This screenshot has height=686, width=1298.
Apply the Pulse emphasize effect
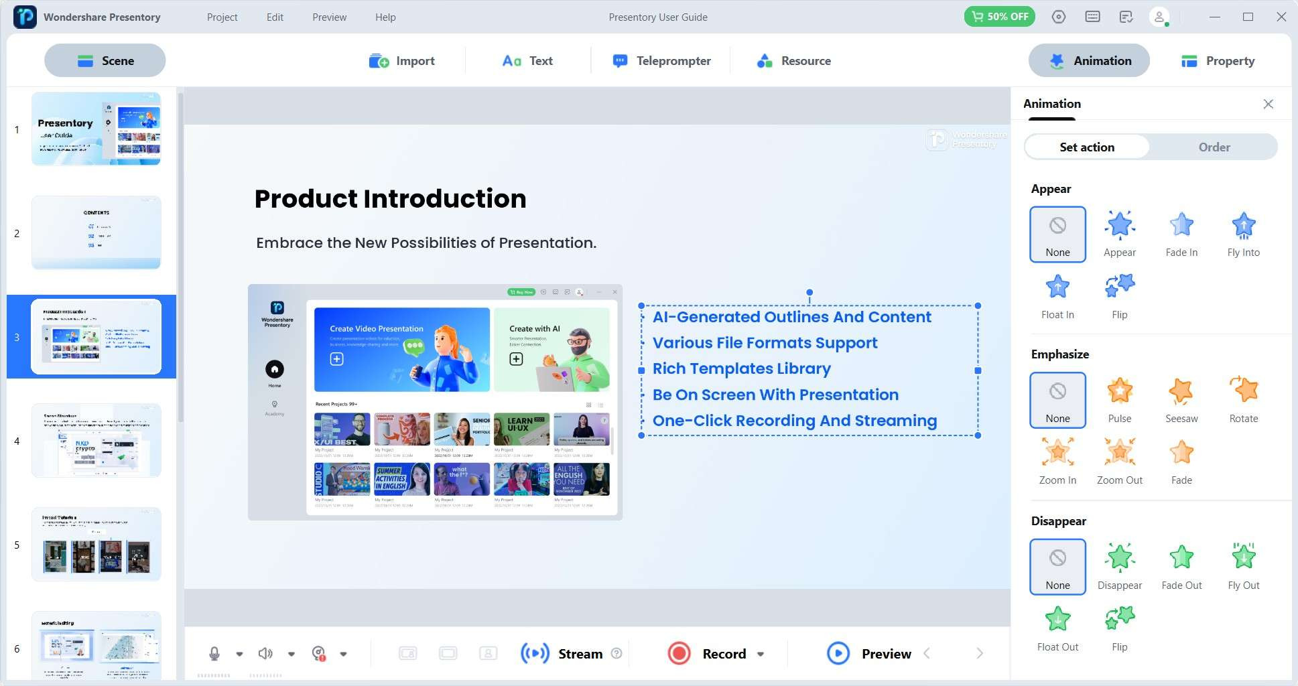[x=1119, y=400]
